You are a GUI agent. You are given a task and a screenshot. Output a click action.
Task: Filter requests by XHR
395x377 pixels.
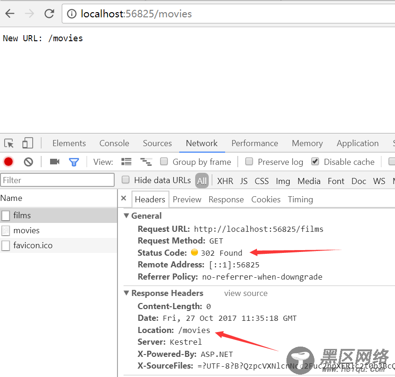(x=225, y=181)
